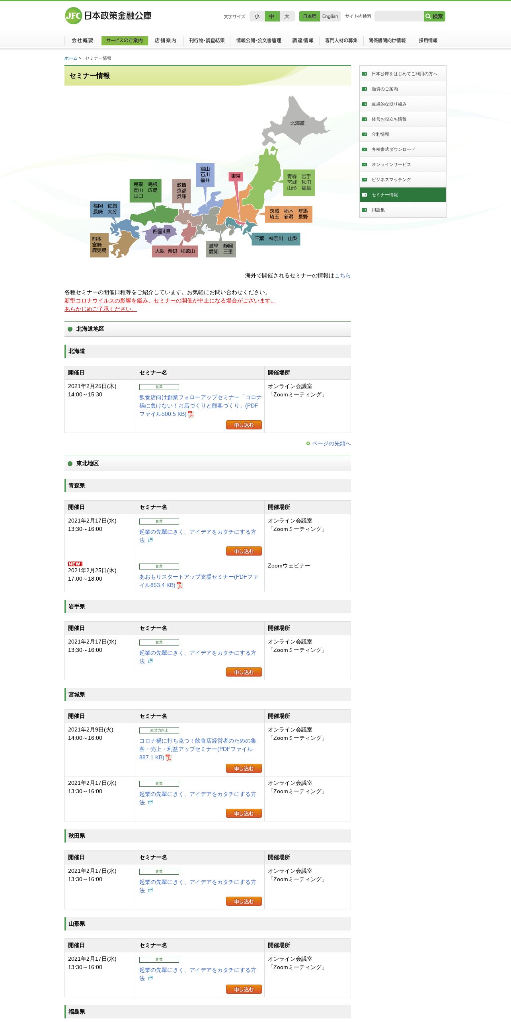Click external-link icon in 秋田県 seminar row

point(150,890)
